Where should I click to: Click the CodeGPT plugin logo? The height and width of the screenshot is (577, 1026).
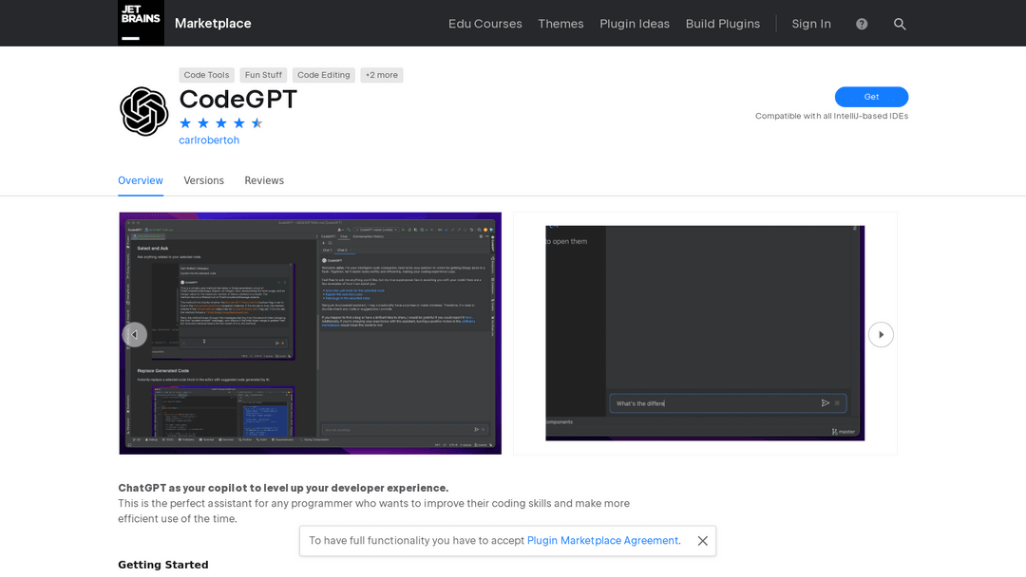[144, 111]
